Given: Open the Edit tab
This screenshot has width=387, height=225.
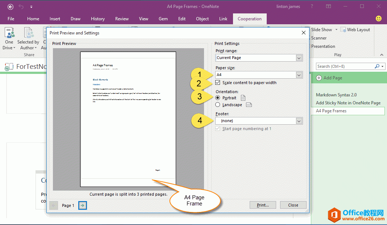Looking at the screenshot, I should tap(182, 19).
